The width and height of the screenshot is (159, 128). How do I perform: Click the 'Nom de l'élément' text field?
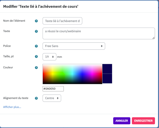62,21
